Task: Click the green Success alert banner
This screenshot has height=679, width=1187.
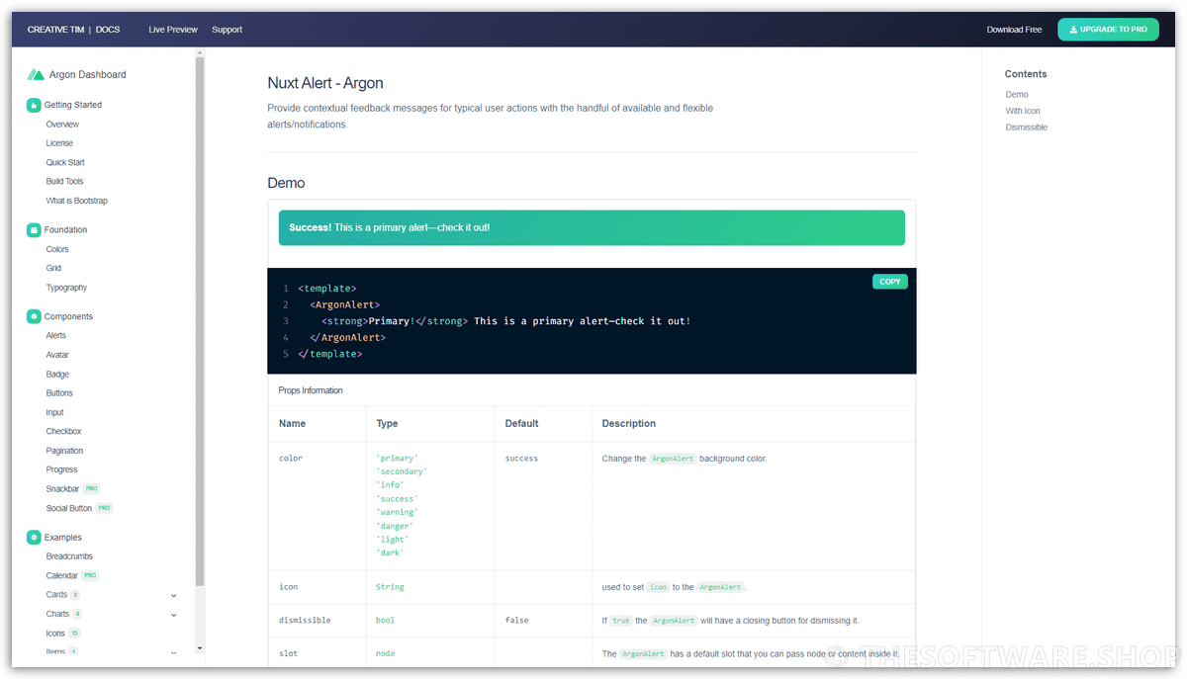Action: tap(592, 227)
